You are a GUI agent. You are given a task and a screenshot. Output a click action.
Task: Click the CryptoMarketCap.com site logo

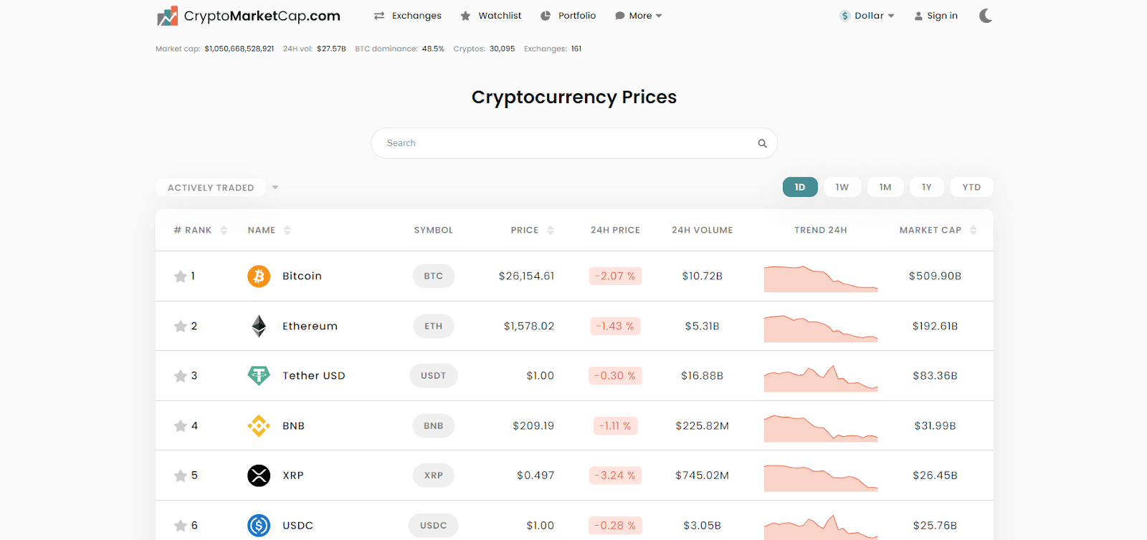pyautogui.click(x=248, y=16)
